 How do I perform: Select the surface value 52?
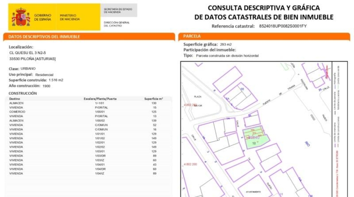pyautogui.click(x=155, y=125)
